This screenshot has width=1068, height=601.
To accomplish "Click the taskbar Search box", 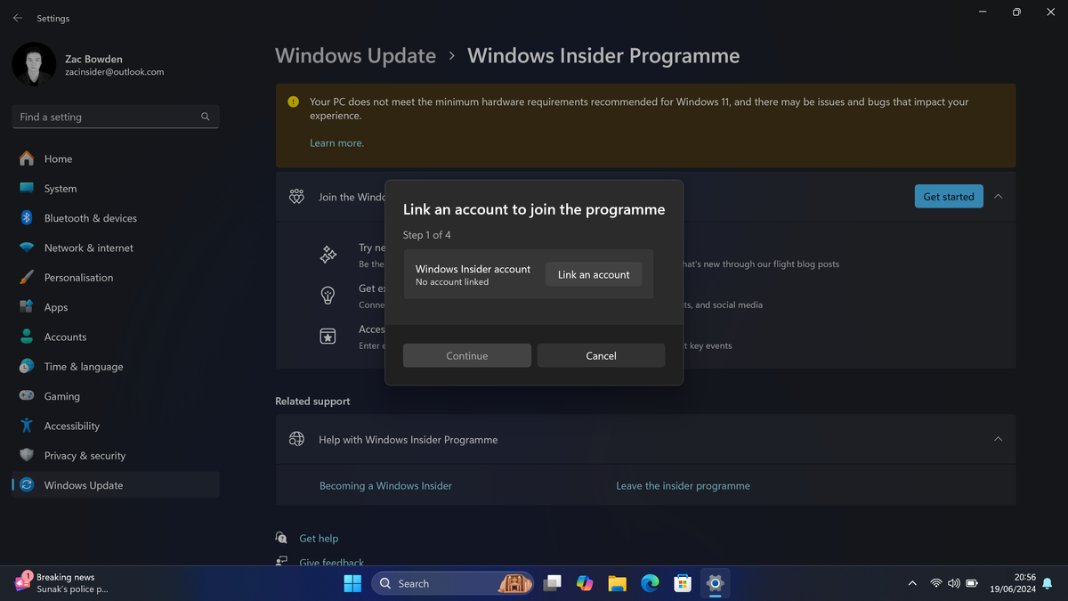I will click(452, 583).
